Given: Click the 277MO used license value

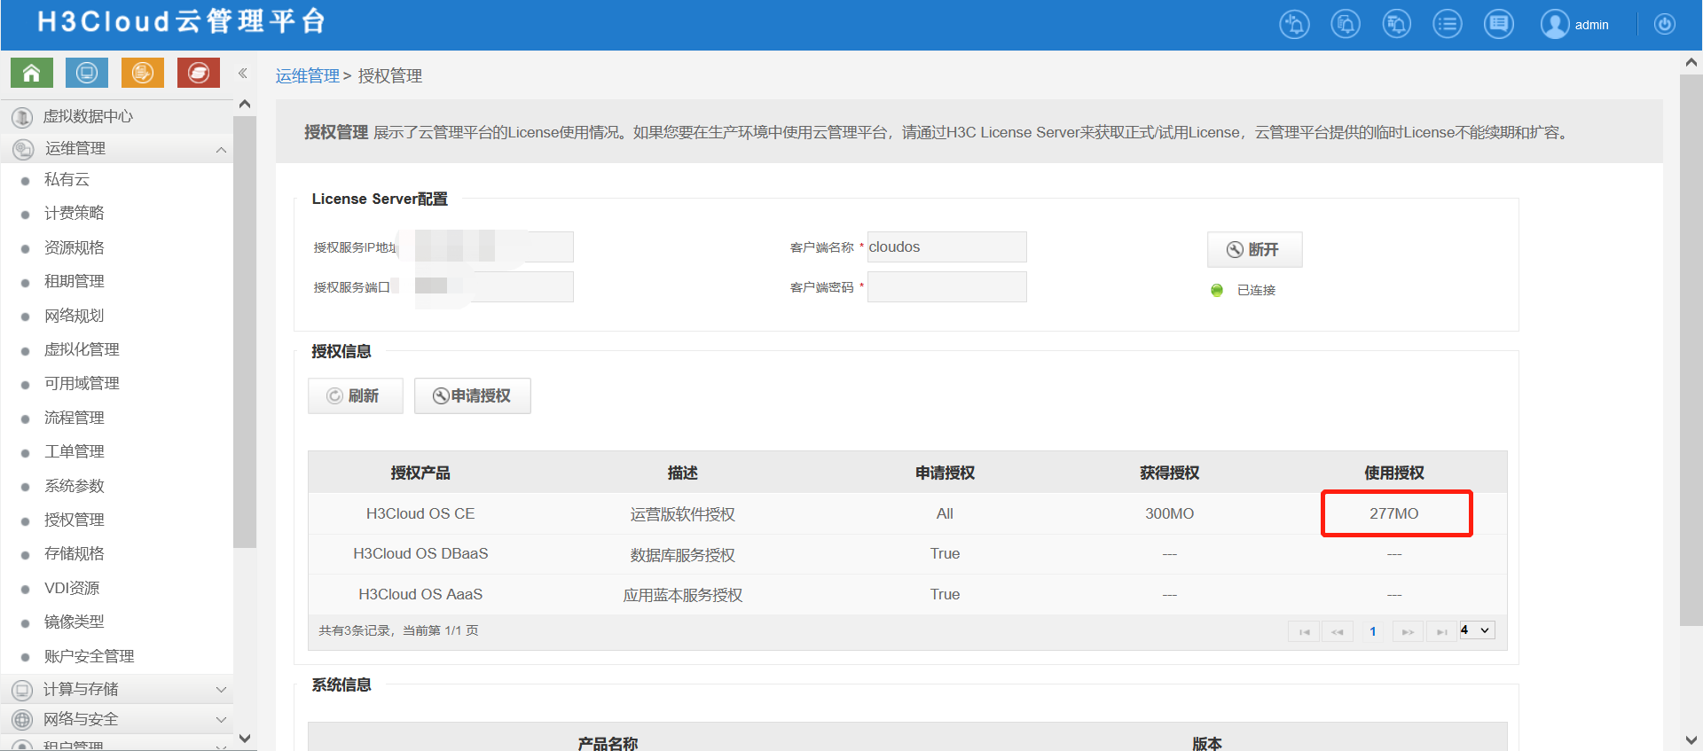Looking at the screenshot, I should coord(1393,513).
